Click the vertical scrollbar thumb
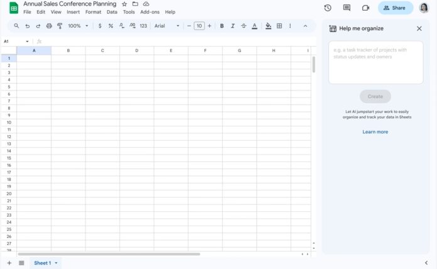The height and width of the screenshot is (269, 437). [x=314, y=65]
